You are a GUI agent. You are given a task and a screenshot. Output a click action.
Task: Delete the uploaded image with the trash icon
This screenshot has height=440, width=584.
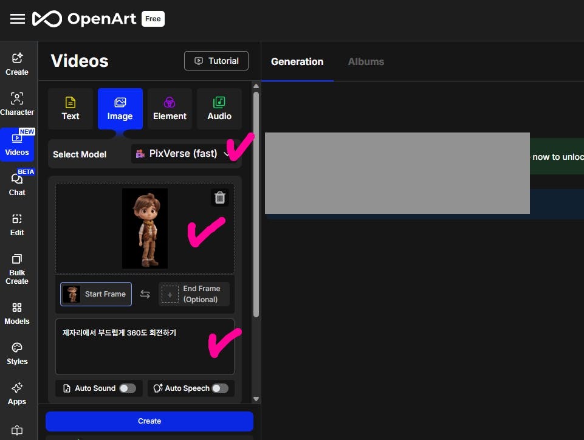(x=220, y=198)
